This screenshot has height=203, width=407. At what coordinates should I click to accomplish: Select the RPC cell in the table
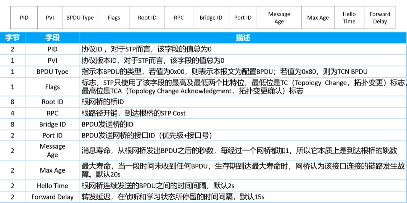[52, 113]
